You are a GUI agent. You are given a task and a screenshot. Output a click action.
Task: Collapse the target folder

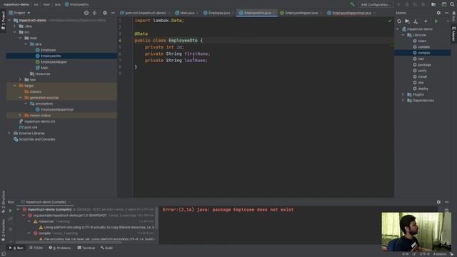[x=15, y=86]
